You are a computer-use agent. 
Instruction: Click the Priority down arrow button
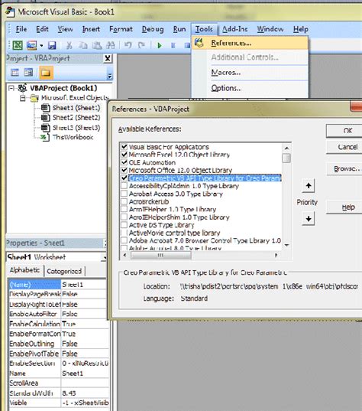[x=309, y=218]
